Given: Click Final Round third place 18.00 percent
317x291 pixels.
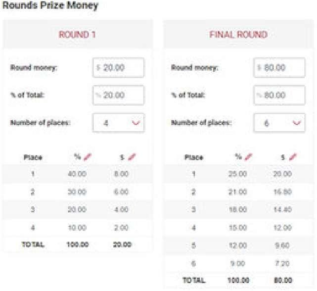Looking at the screenshot, I should pyautogui.click(x=238, y=209).
